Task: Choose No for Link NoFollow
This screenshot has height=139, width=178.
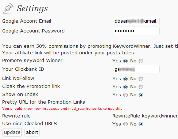Action: tap(141, 79)
